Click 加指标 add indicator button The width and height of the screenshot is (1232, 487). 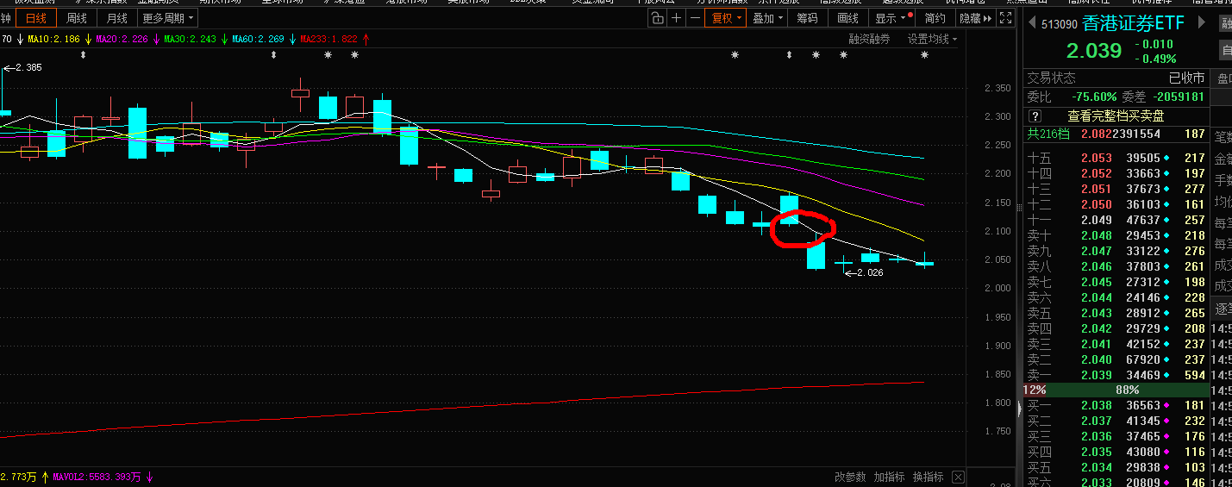(889, 477)
